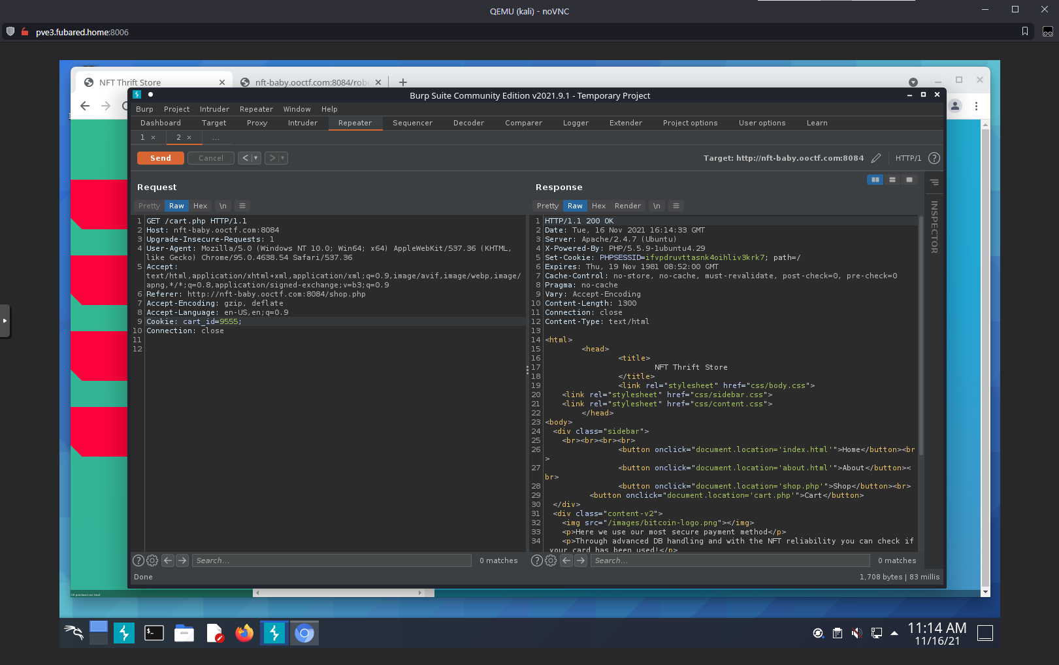Select Raw view in Request panel
Viewport: 1059px width, 665px height.
[x=176, y=206]
